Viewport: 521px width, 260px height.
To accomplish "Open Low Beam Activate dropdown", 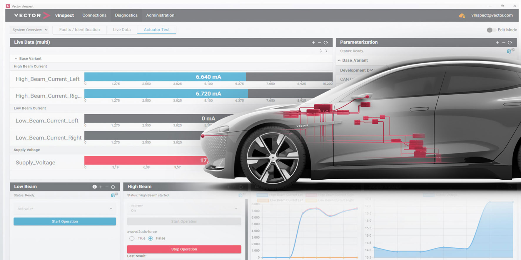I will 65,209.
